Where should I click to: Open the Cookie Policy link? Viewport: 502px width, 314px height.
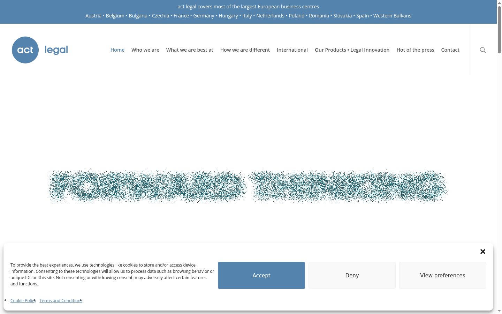pos(23,300)
